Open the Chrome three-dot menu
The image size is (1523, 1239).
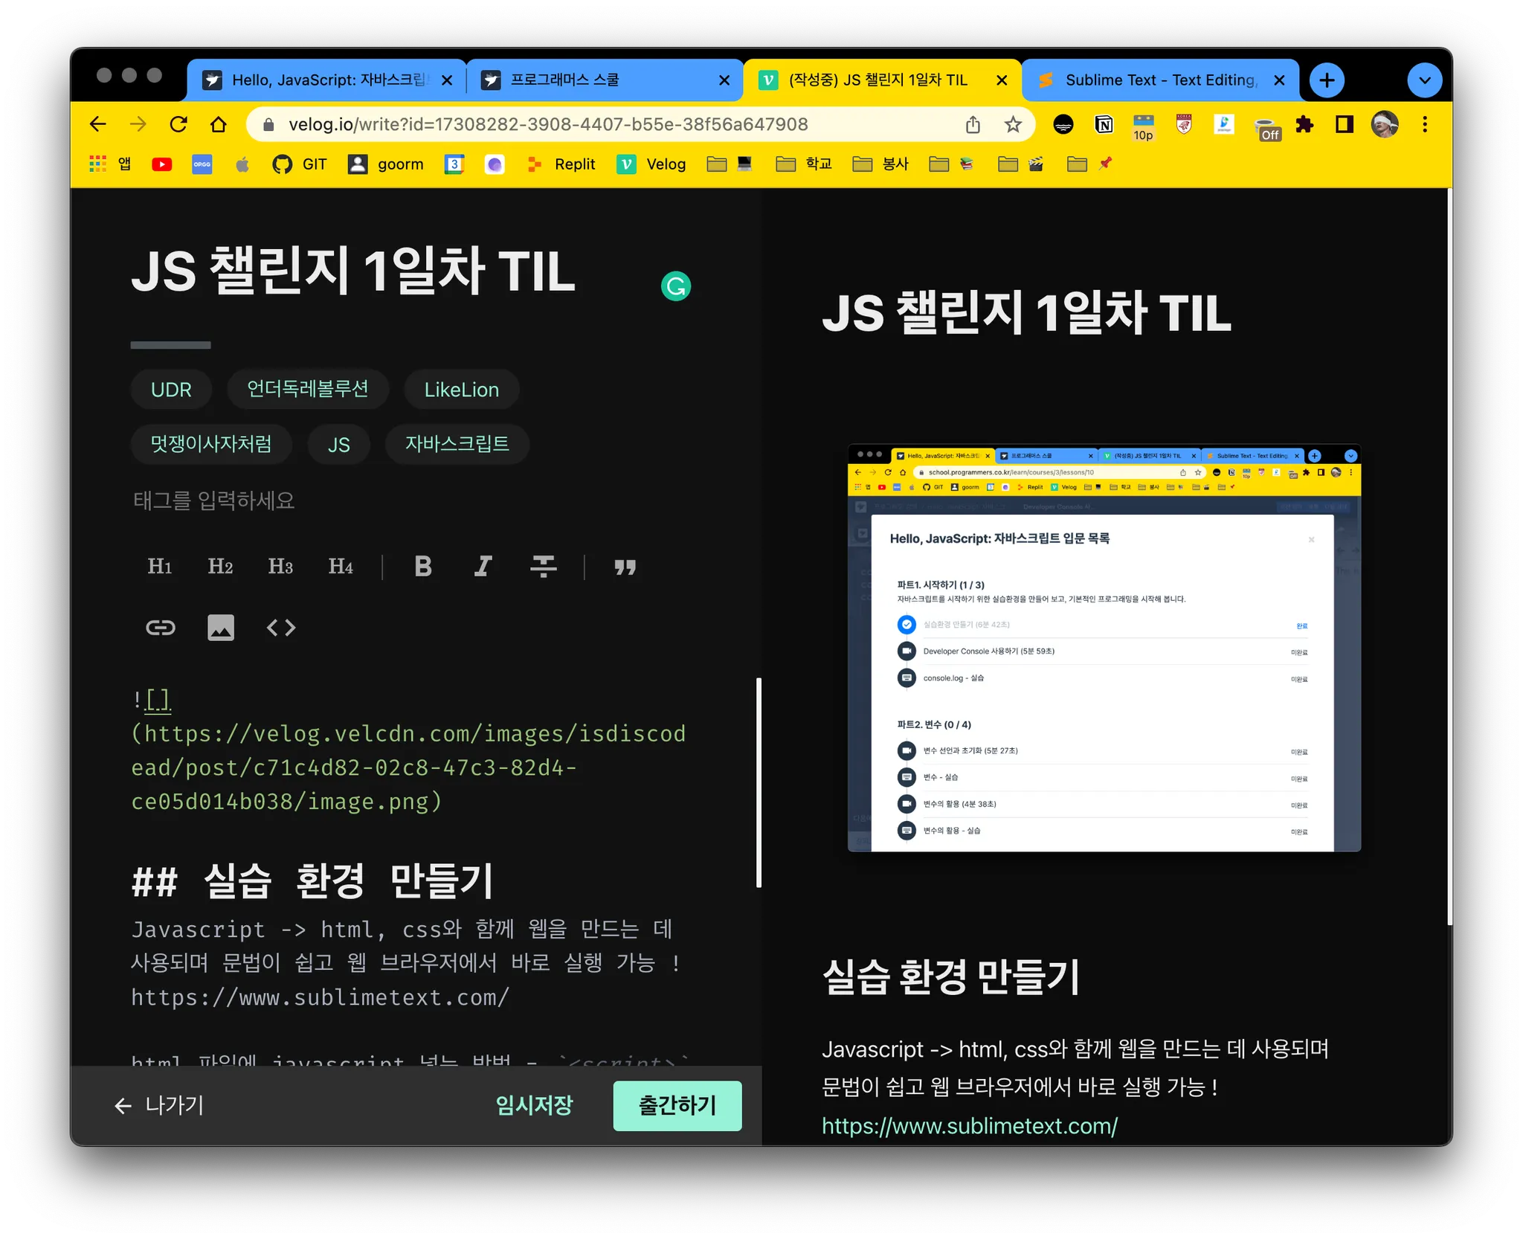[1425, 124]
